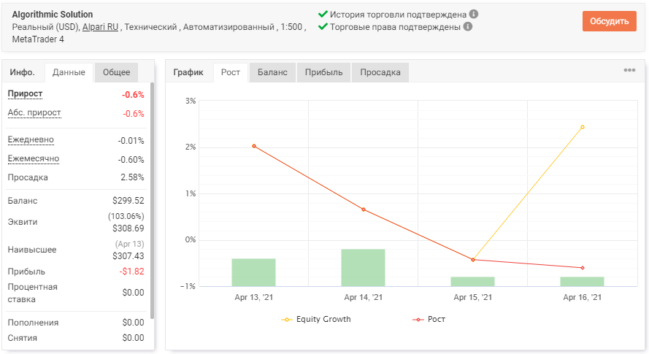
Task: Click the Algorithmic Solution title
Action: 53,15
